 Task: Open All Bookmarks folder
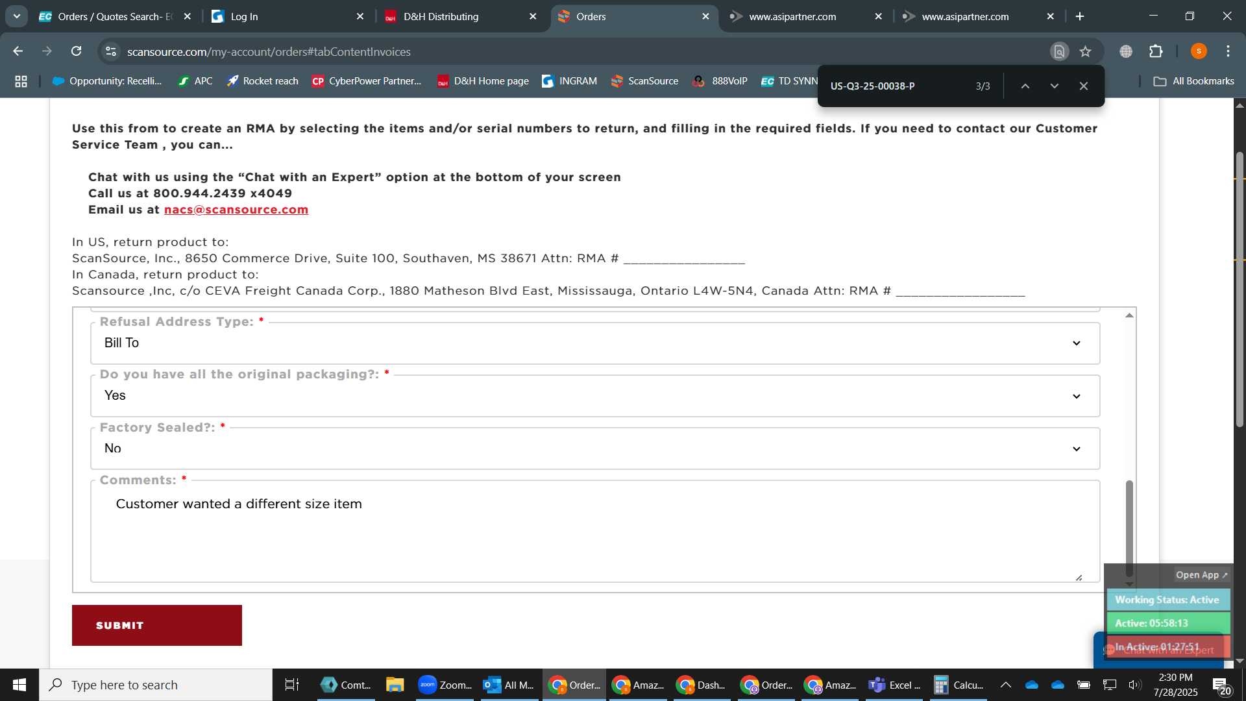1193,81
